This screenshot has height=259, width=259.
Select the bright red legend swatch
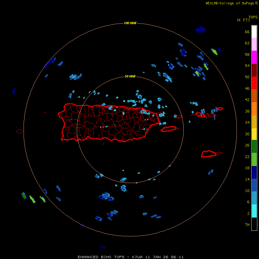pos(254,83)
